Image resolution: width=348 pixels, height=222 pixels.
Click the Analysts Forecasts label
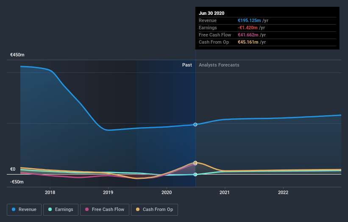pos(219,65)
